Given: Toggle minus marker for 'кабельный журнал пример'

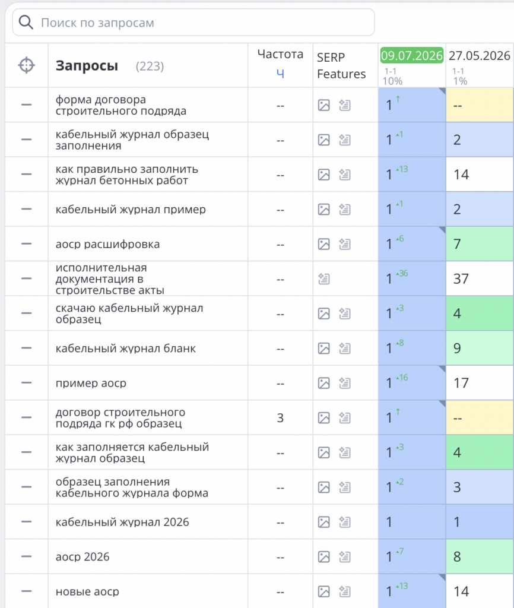Looking at the screenshot, I should click(26, 209).
